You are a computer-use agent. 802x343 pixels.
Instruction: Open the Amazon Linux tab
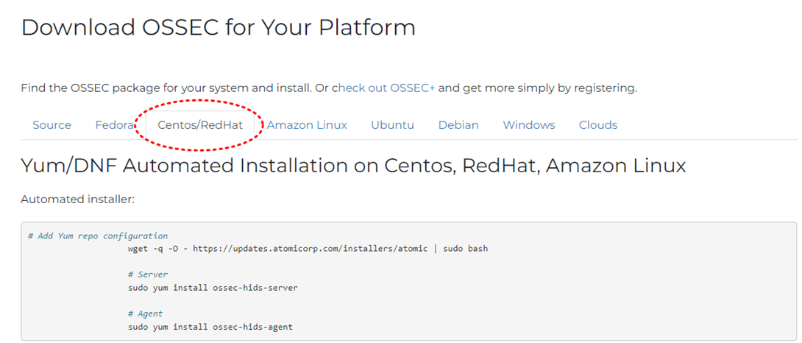307,125
